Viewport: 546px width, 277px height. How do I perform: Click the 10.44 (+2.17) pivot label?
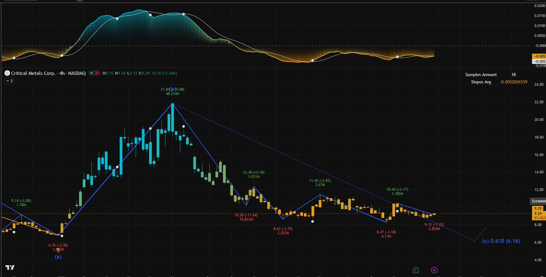[x=397, y=189]
